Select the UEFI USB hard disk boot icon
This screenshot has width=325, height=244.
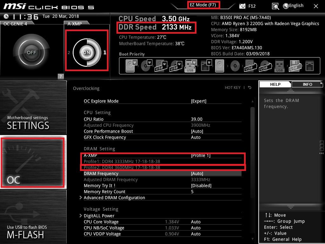[x=161, y=66]
